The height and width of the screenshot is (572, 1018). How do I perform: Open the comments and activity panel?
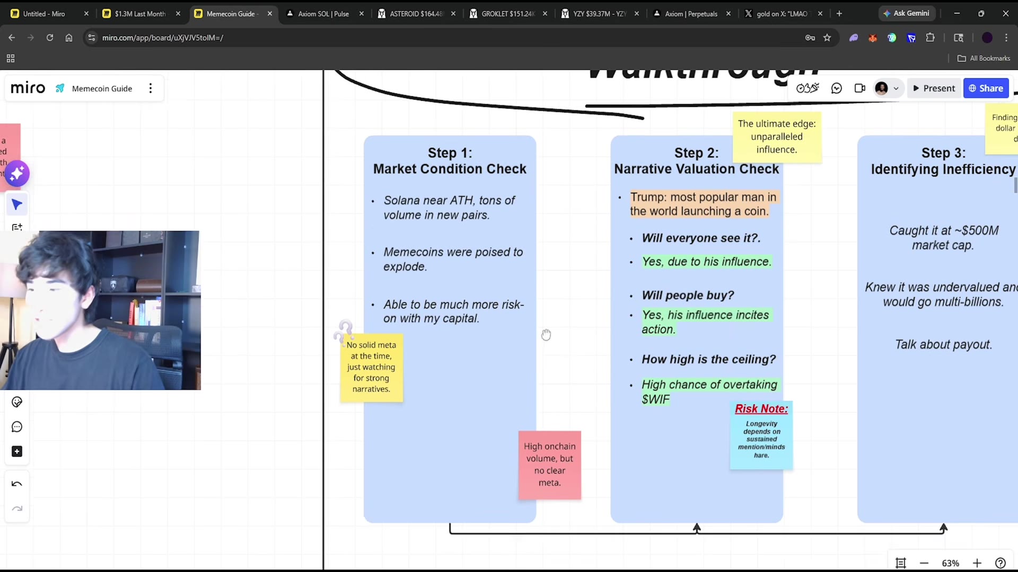(x=837, y=88)
